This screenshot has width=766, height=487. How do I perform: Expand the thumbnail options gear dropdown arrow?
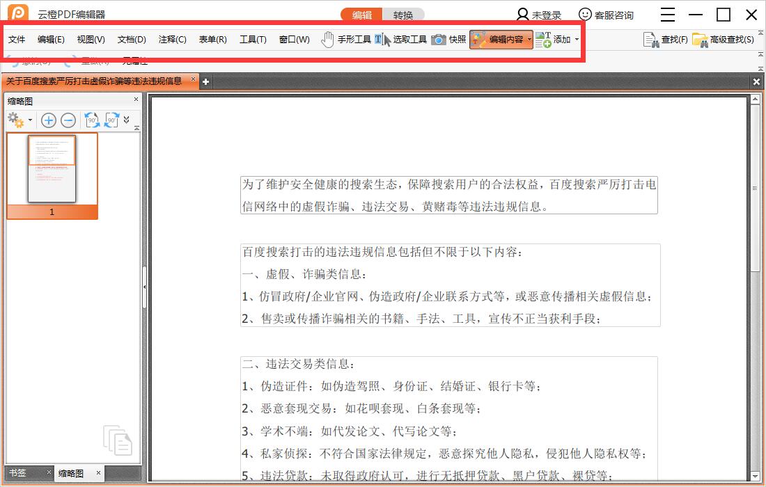tap(30, 120)
